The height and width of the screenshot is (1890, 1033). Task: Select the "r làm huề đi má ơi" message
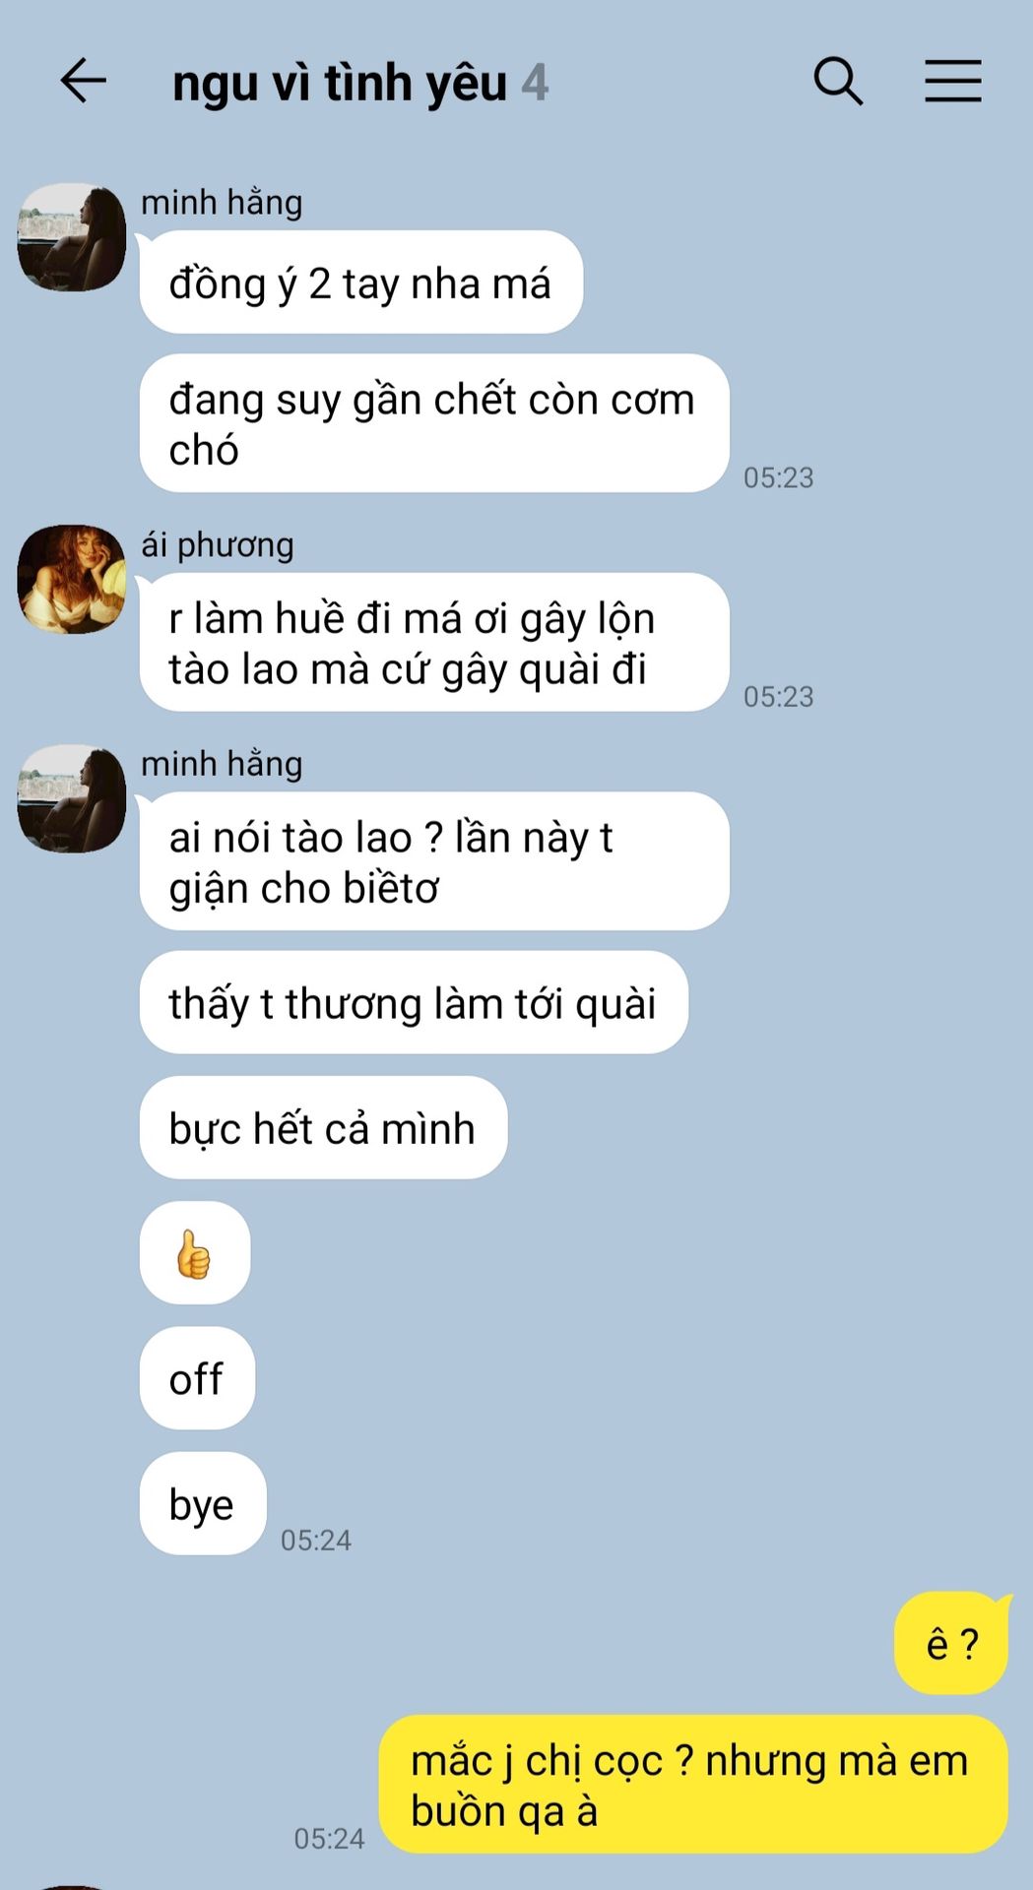click(x=434, y=642)
